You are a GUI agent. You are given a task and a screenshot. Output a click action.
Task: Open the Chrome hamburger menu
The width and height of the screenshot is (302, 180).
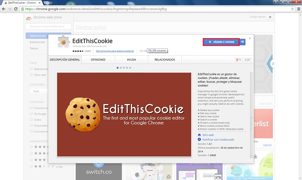point(298,9)
